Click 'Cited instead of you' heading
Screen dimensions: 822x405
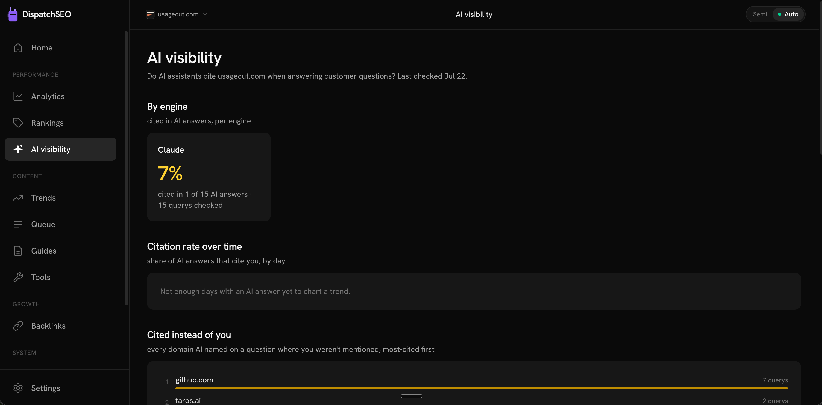click(189, 335)
